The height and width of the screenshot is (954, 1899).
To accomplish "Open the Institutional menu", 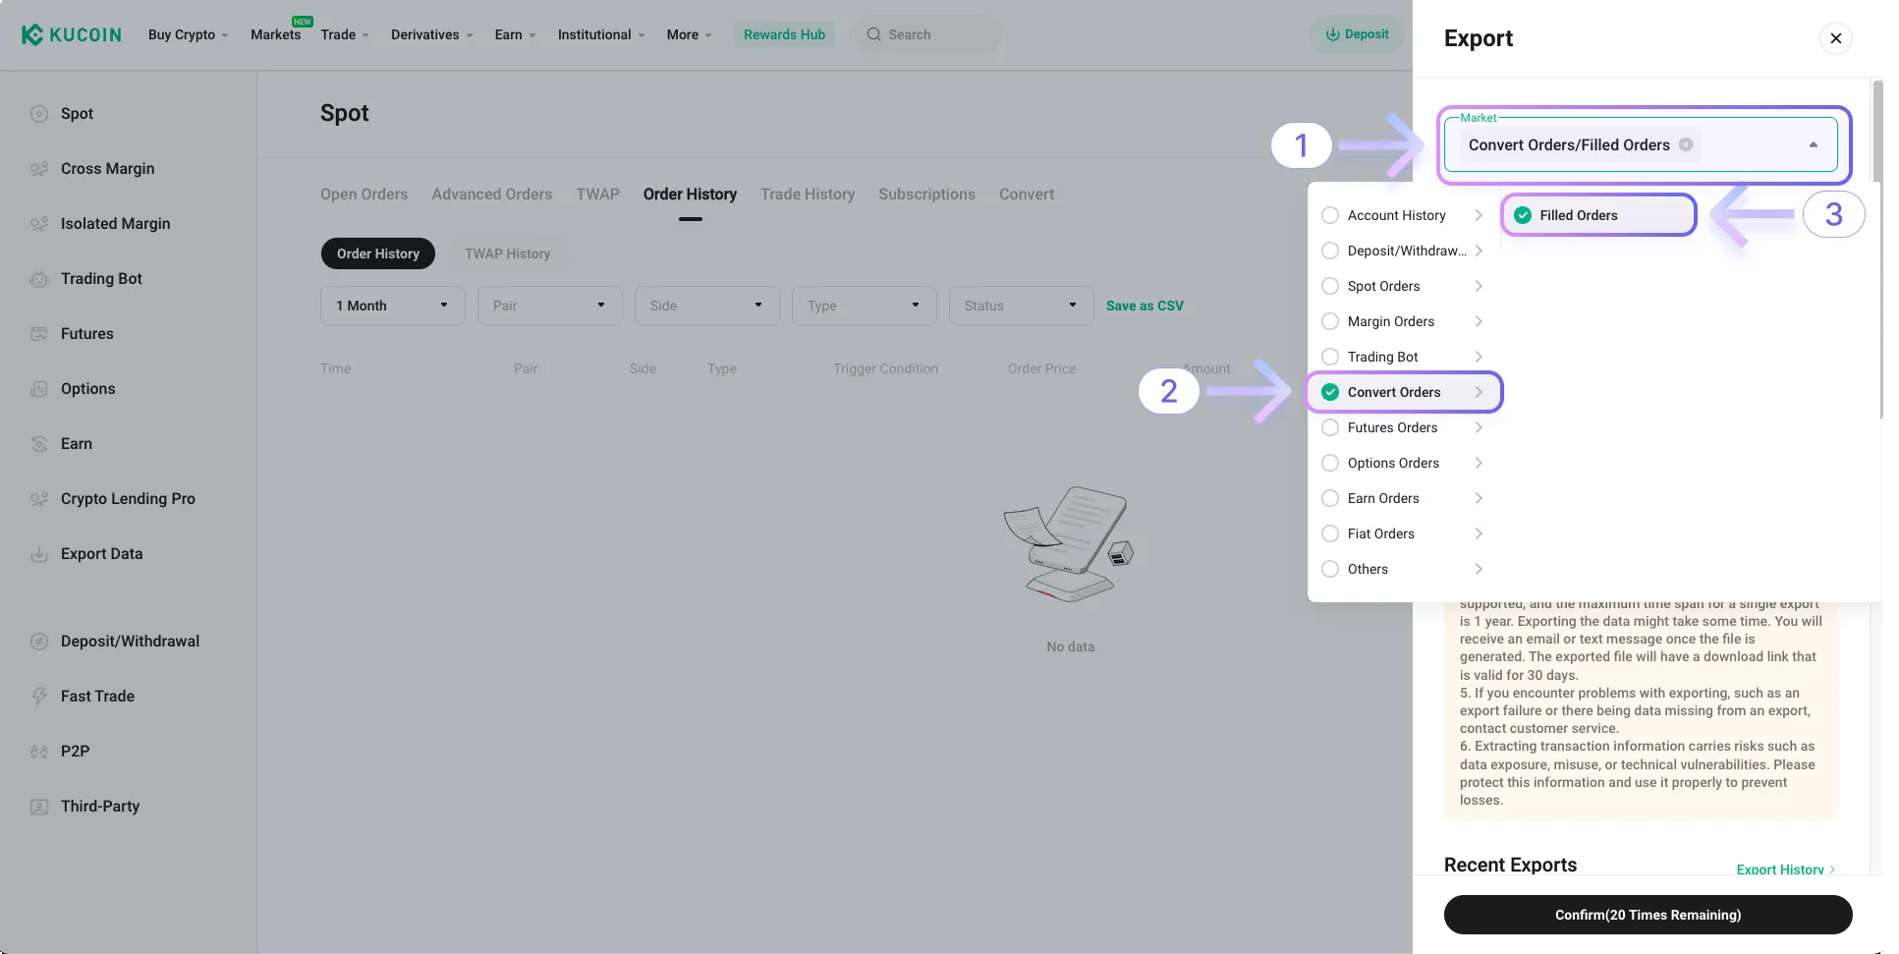I will coord(601,34).
